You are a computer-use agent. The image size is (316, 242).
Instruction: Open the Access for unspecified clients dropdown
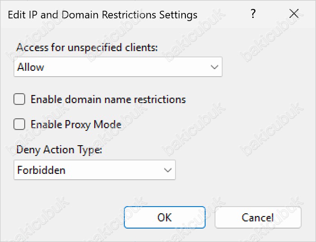pyautogui.click(x=118, y=67)
